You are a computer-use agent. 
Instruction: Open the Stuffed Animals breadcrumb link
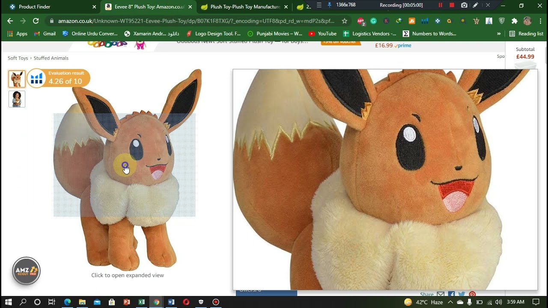tap(51, 58)
